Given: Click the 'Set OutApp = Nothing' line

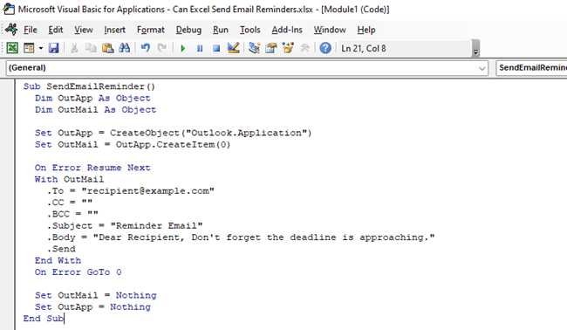Looking at the screenshot, I should [92, 306].
